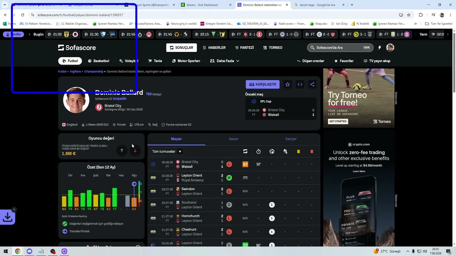456x256 pixels.
Task: Open the Windows Start menu
Action: pyautogui.click(x=5, y=251)
